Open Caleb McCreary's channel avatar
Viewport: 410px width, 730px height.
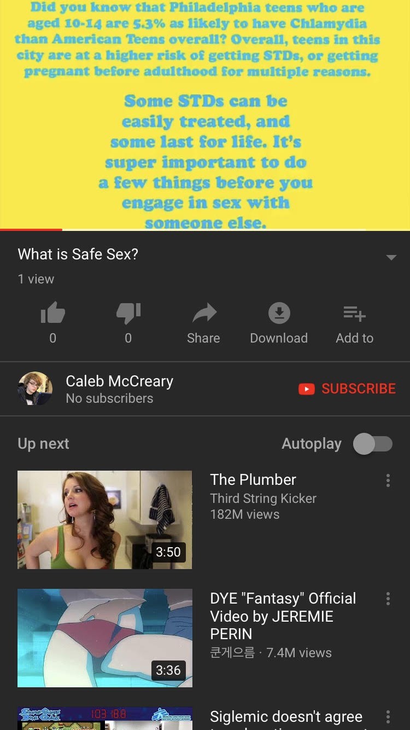tap(35, 389)
